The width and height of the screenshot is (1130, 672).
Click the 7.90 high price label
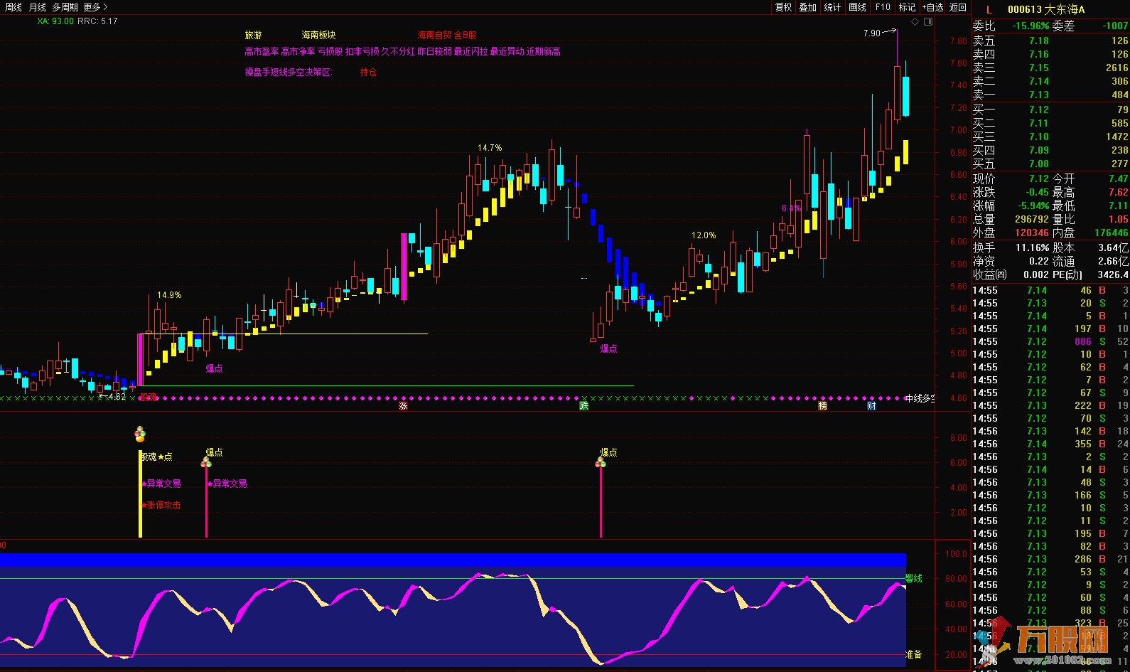point(871,33)
